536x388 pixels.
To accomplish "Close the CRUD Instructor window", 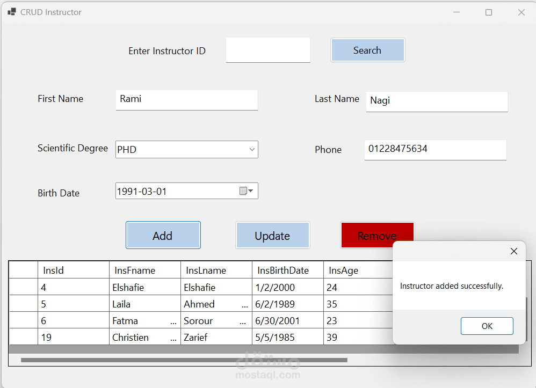I will click(x=521, y=12).
